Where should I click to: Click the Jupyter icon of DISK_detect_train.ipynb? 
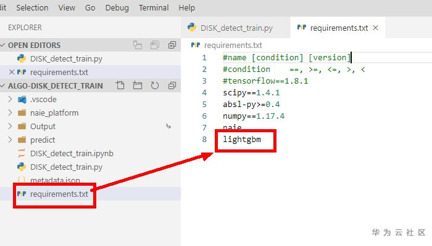(x=21, y=153)
